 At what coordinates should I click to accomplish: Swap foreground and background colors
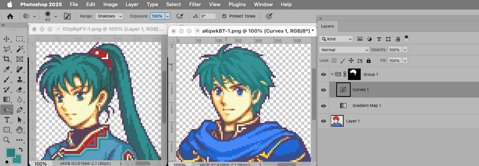tap(21, 150)
